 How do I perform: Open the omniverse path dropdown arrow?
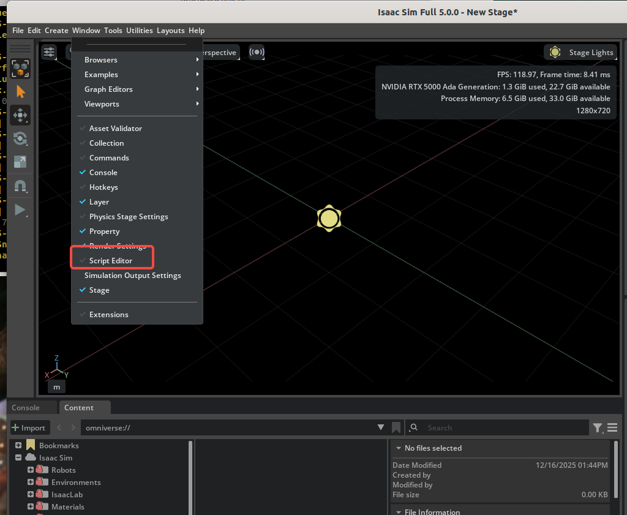click(381, 427)
